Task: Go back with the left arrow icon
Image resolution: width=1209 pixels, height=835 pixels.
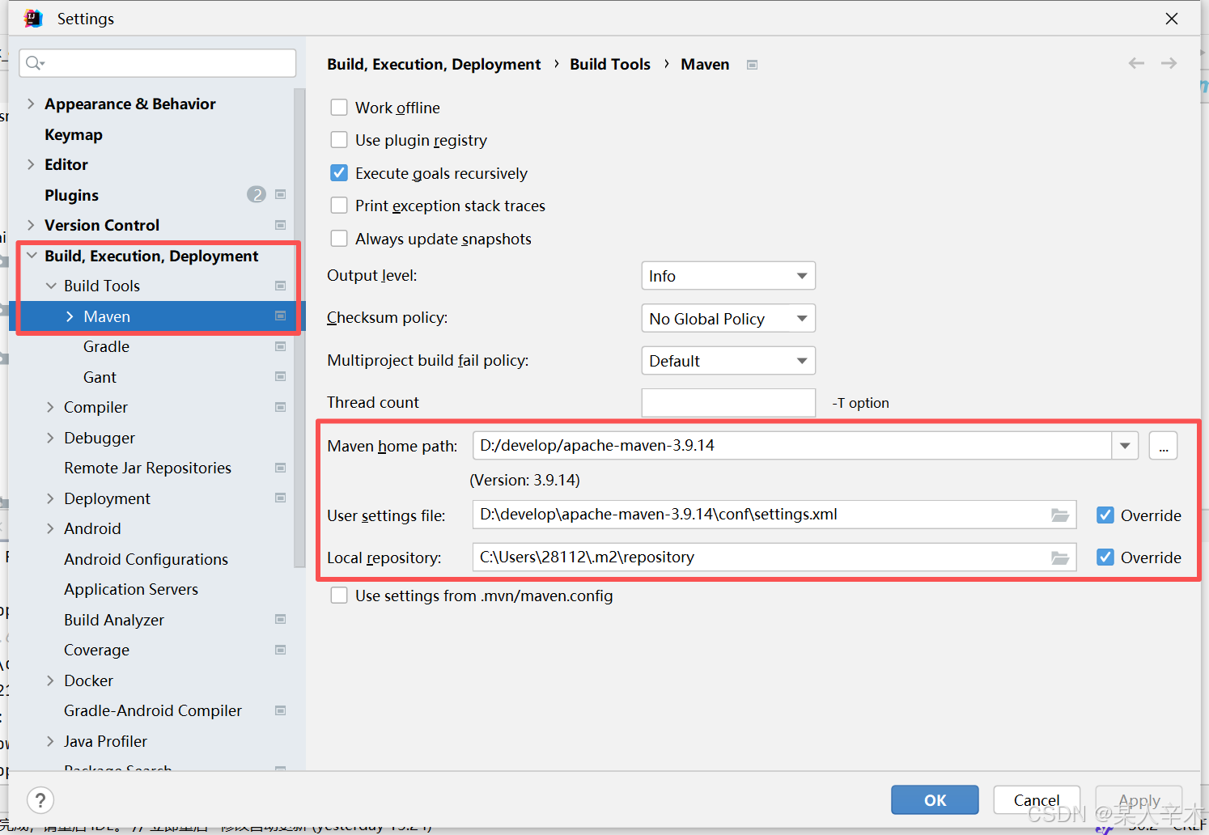Action: [1136, 63]
